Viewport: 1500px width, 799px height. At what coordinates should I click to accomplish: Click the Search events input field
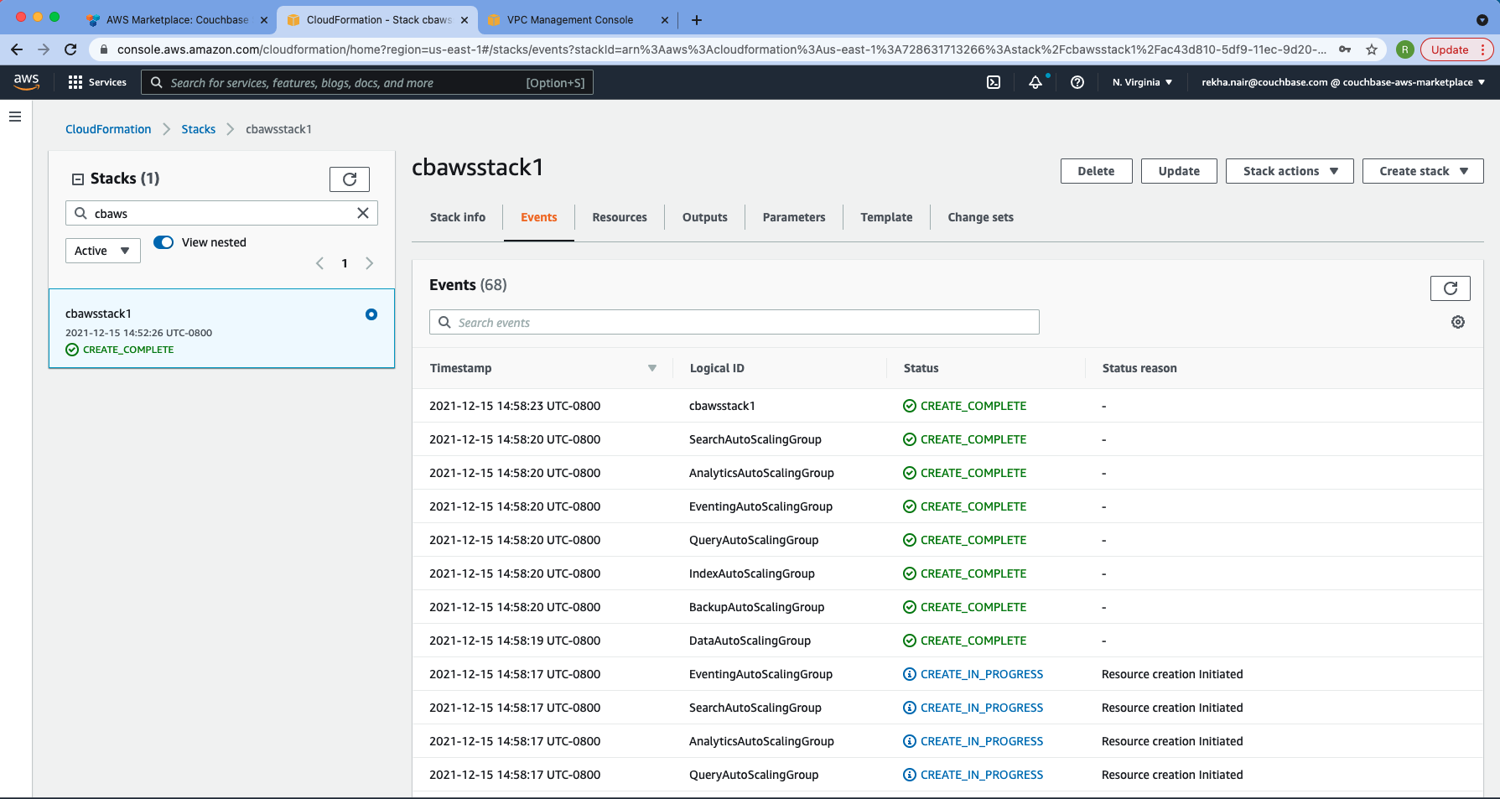734,321
